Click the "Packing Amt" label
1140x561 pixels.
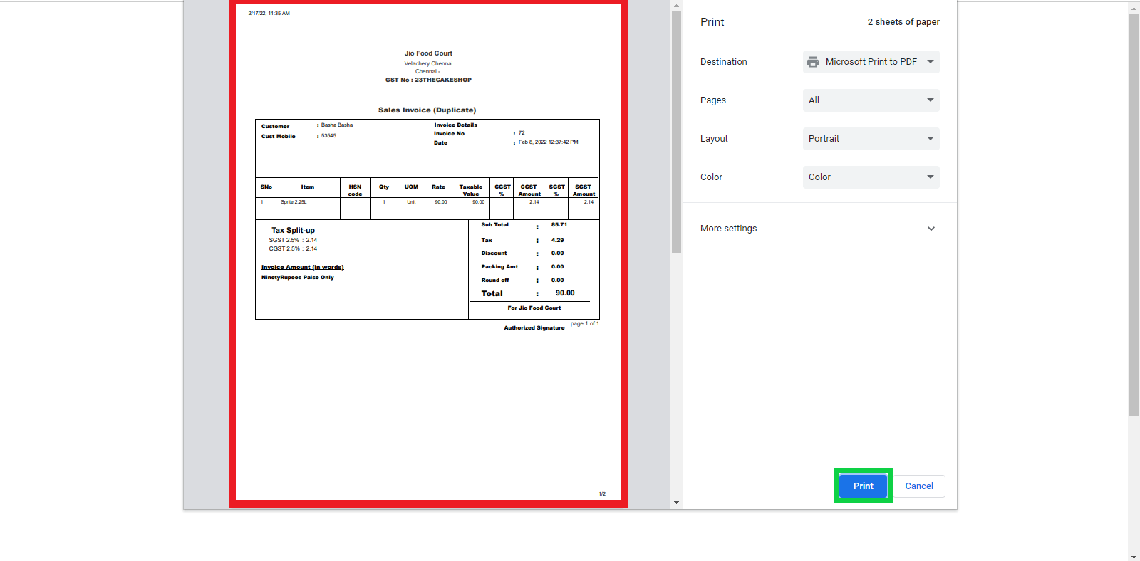[x=499, y=267]
